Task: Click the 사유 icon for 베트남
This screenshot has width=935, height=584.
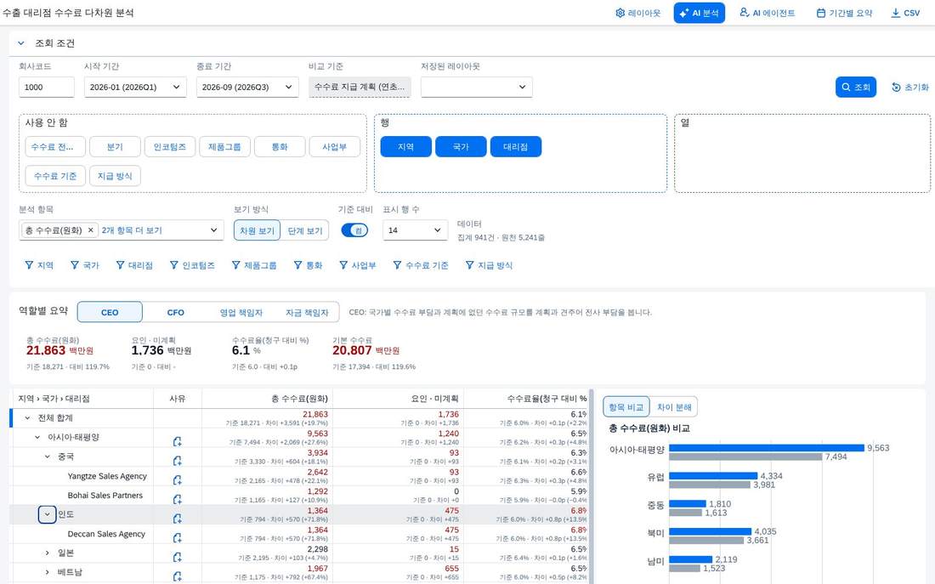Action: [x=177, y=575]
